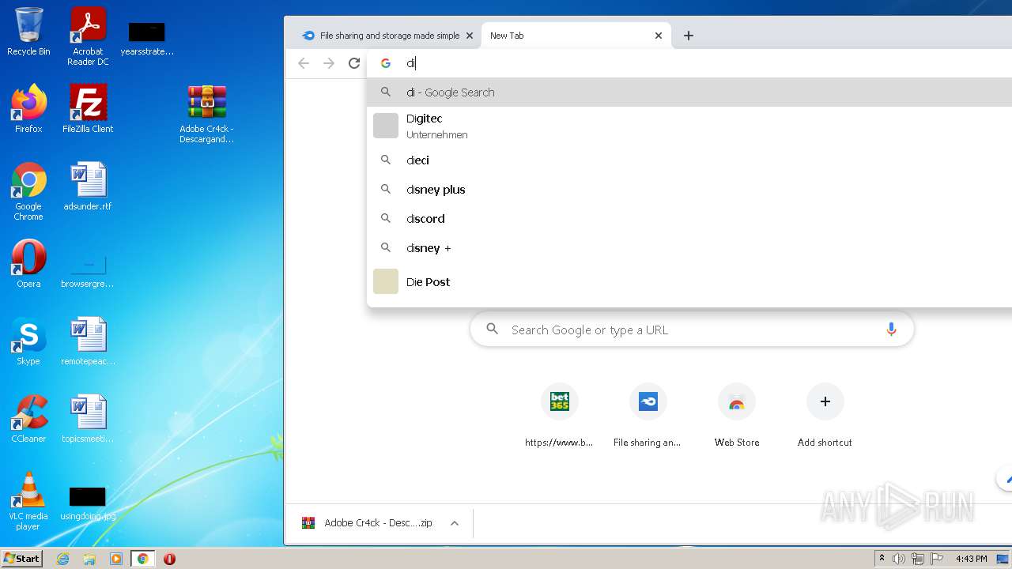Open the Windows Start menu
The width and height of the screenshot is (1012, 569).
click(x=21, y=559)
